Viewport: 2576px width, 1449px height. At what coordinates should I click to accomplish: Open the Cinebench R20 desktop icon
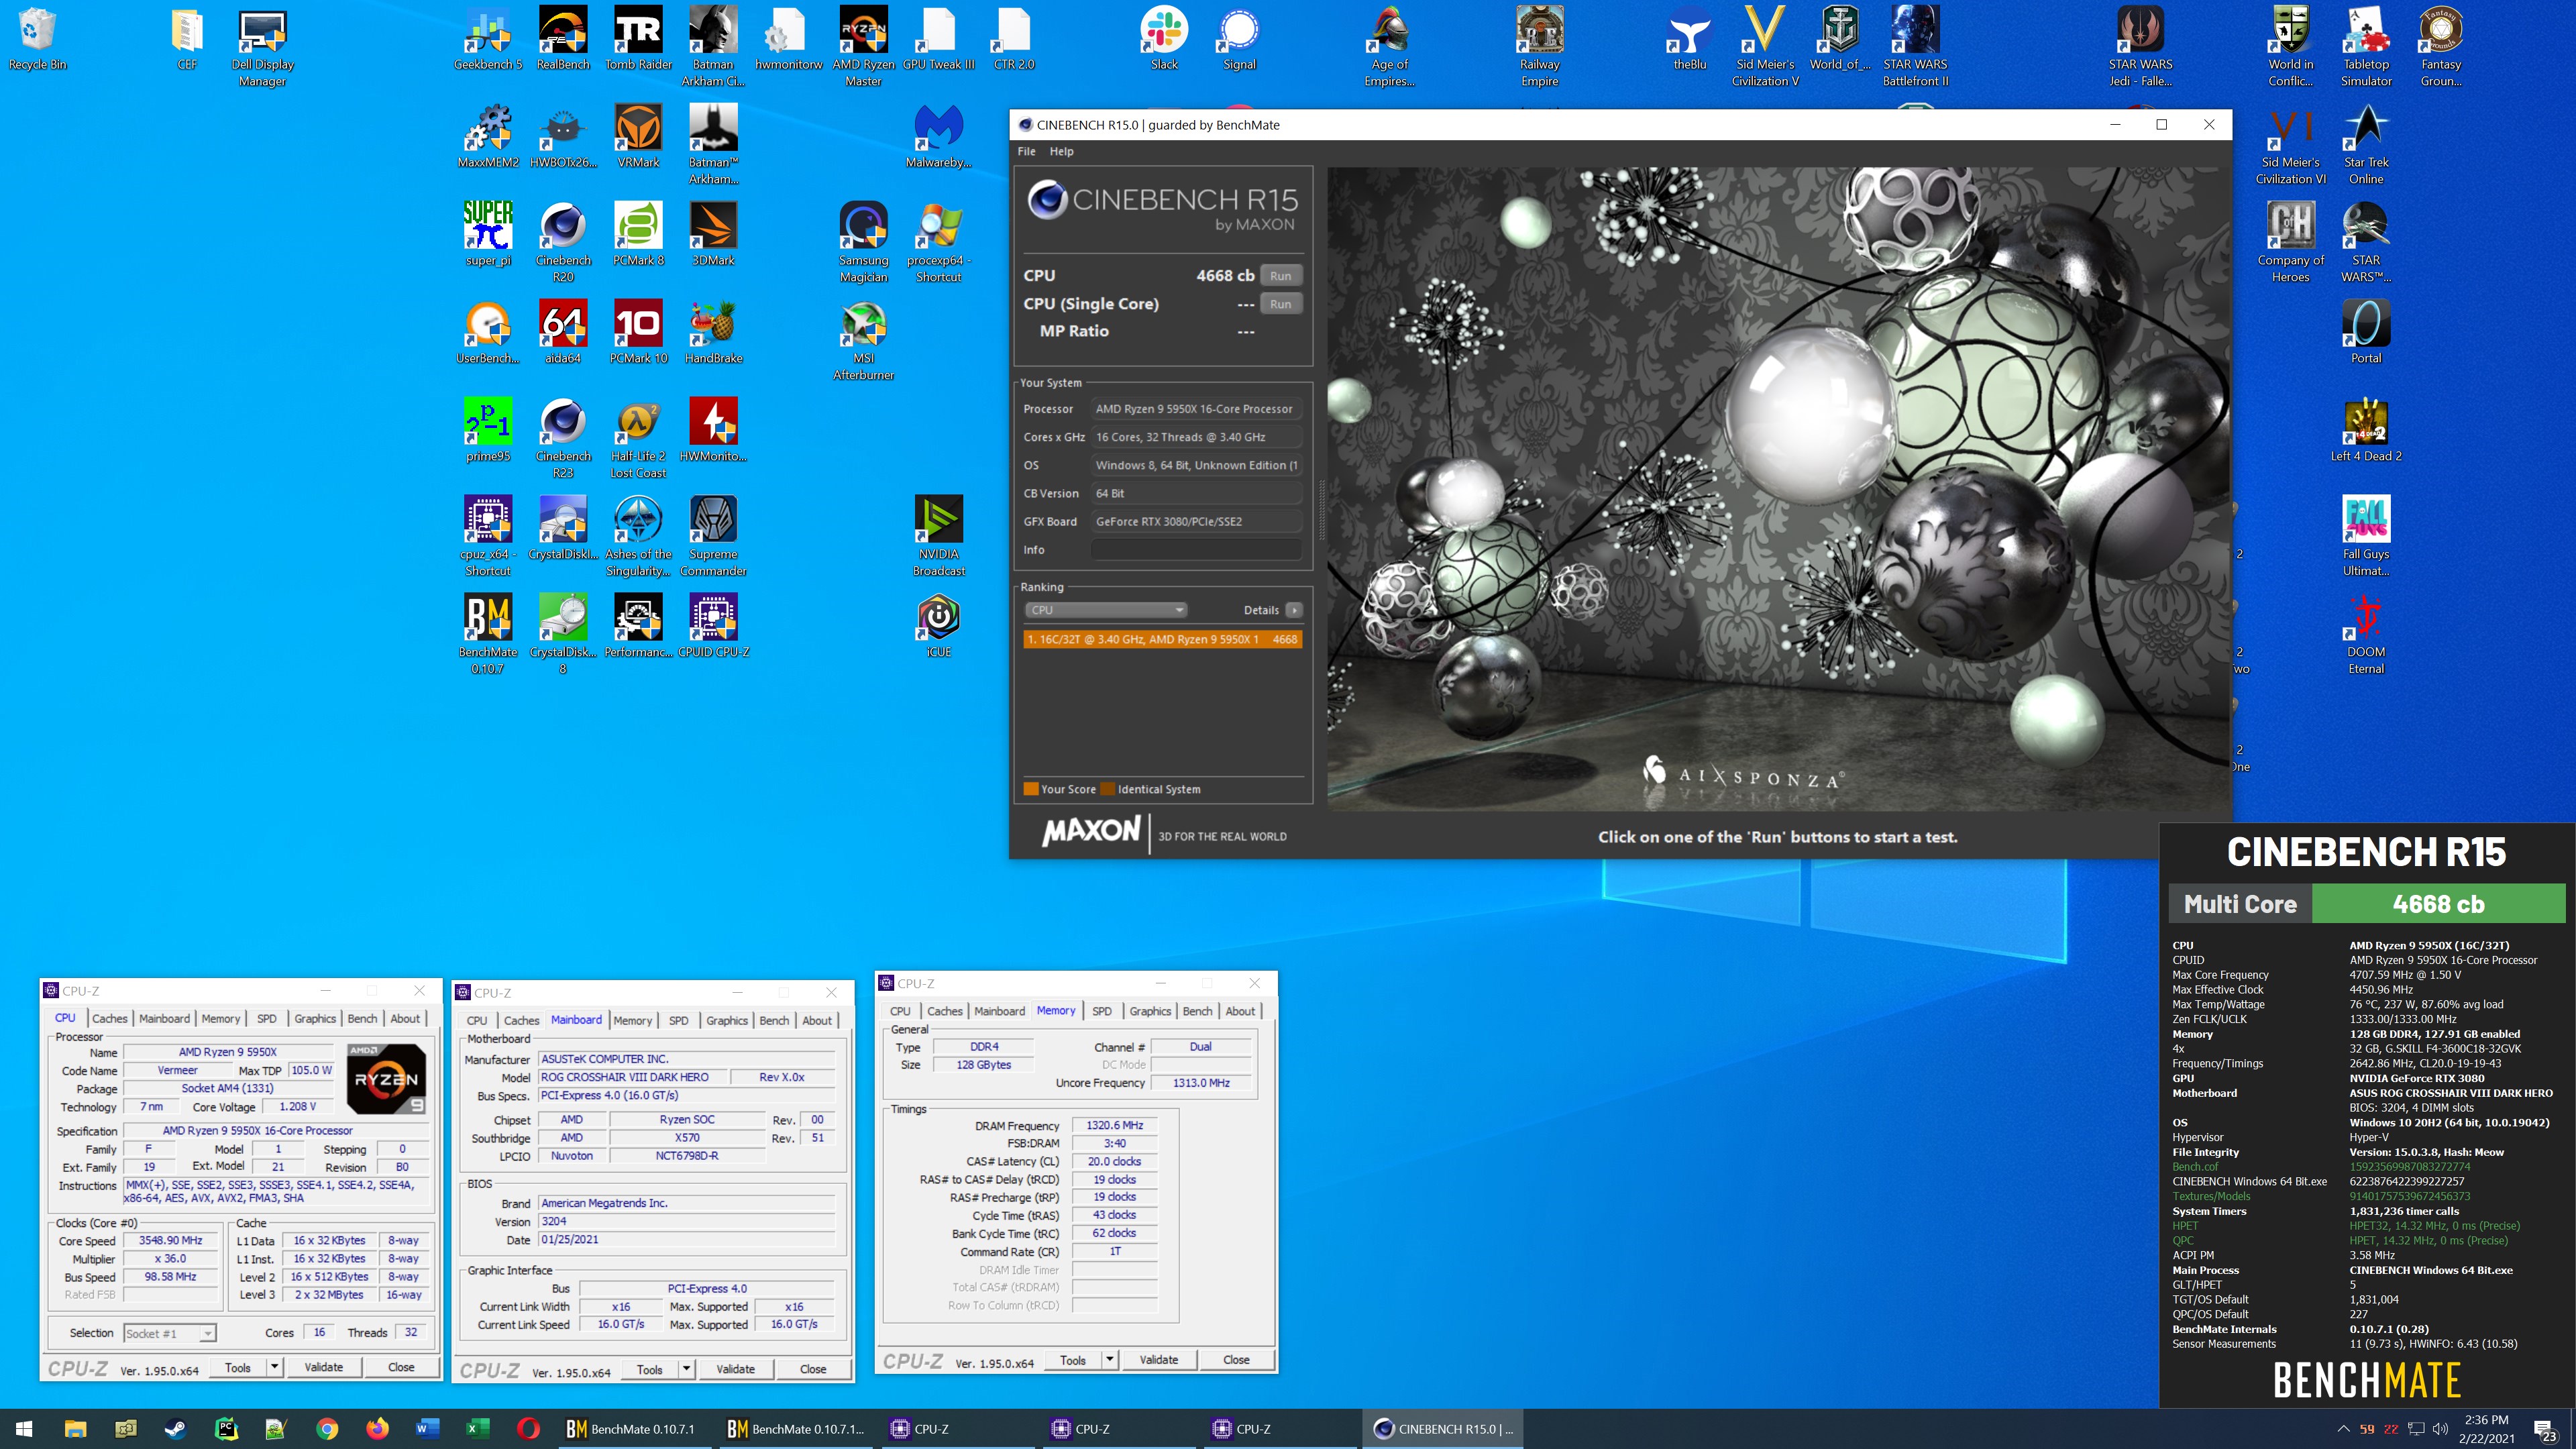coord(563,243)
